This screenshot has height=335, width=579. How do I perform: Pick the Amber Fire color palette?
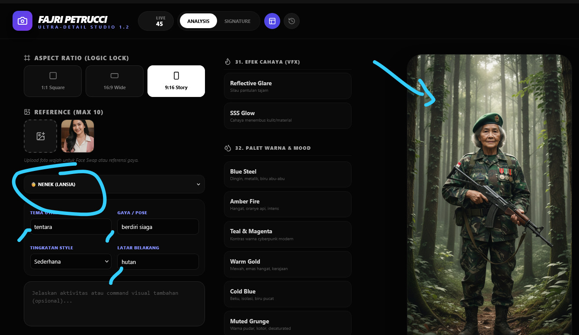288,204
